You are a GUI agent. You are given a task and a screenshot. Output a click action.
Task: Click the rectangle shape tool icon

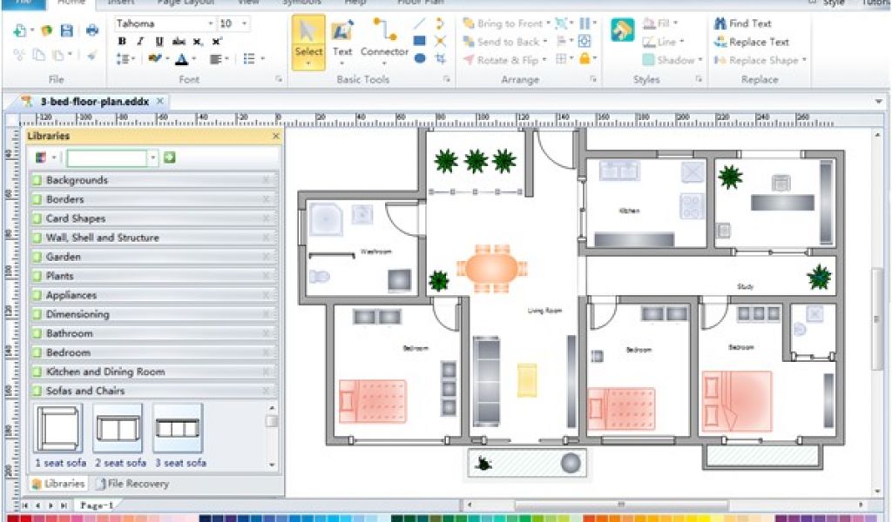pyautogui.click(x=420, y=41)
